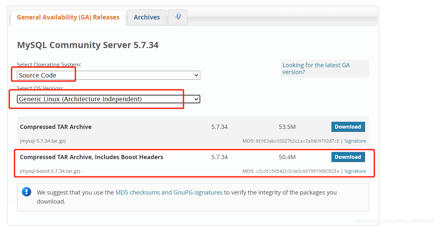
Task: Open the Select OS Version dropdown
Action: tap(108, 99)
